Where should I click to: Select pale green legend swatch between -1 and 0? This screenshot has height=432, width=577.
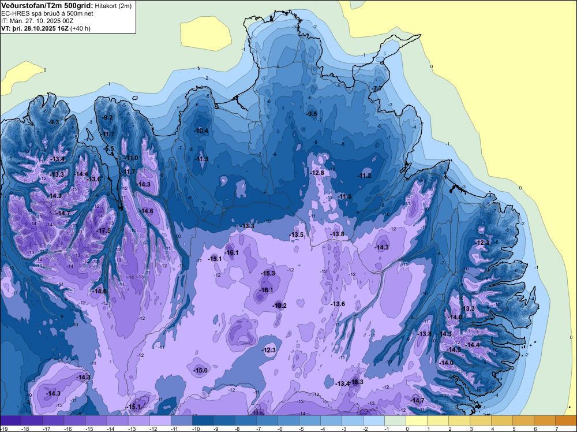point(395,420)
